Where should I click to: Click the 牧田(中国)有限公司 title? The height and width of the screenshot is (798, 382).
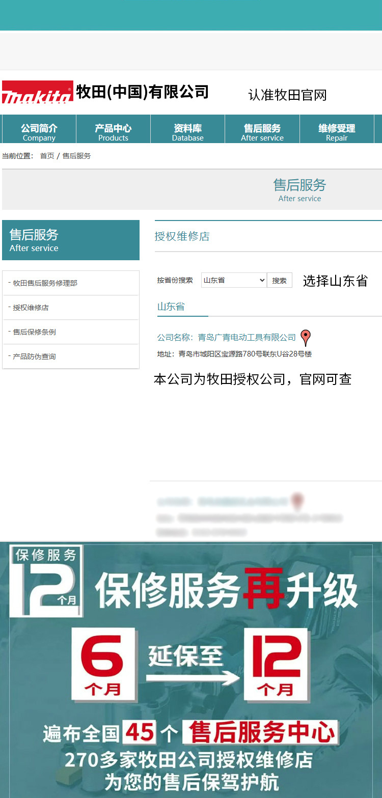pos(143,92)
